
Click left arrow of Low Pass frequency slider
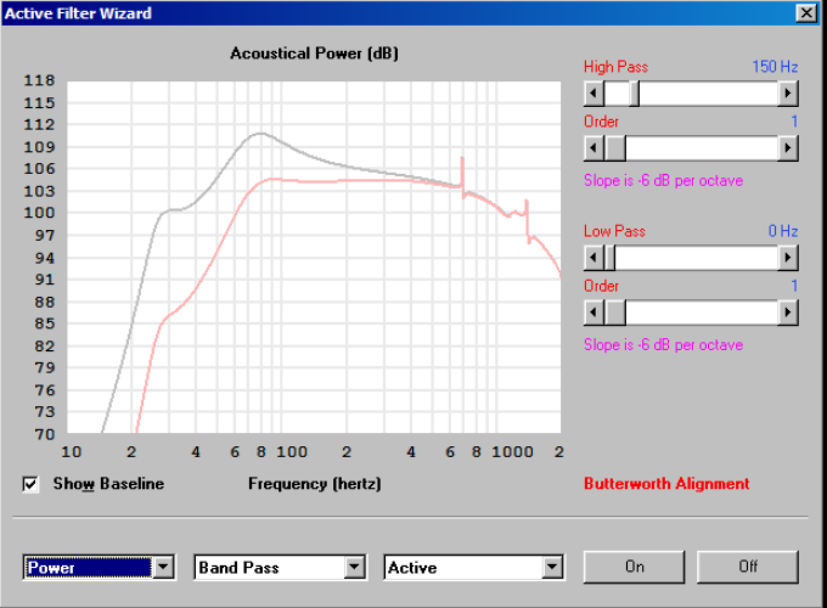point(594,258)
